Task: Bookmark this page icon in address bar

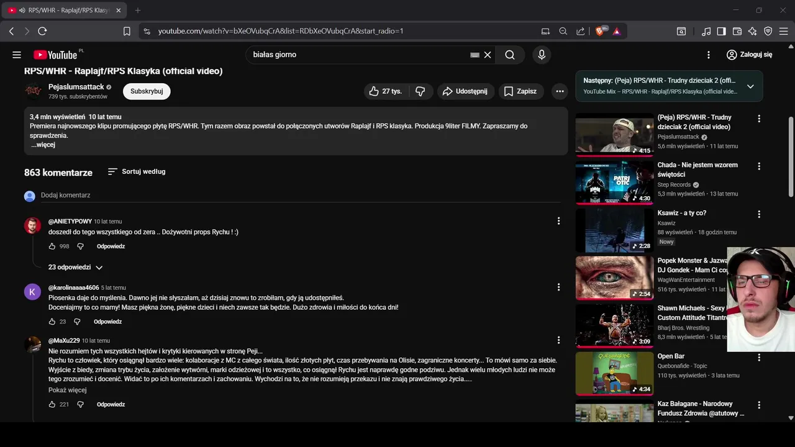Action: [127, 31]
